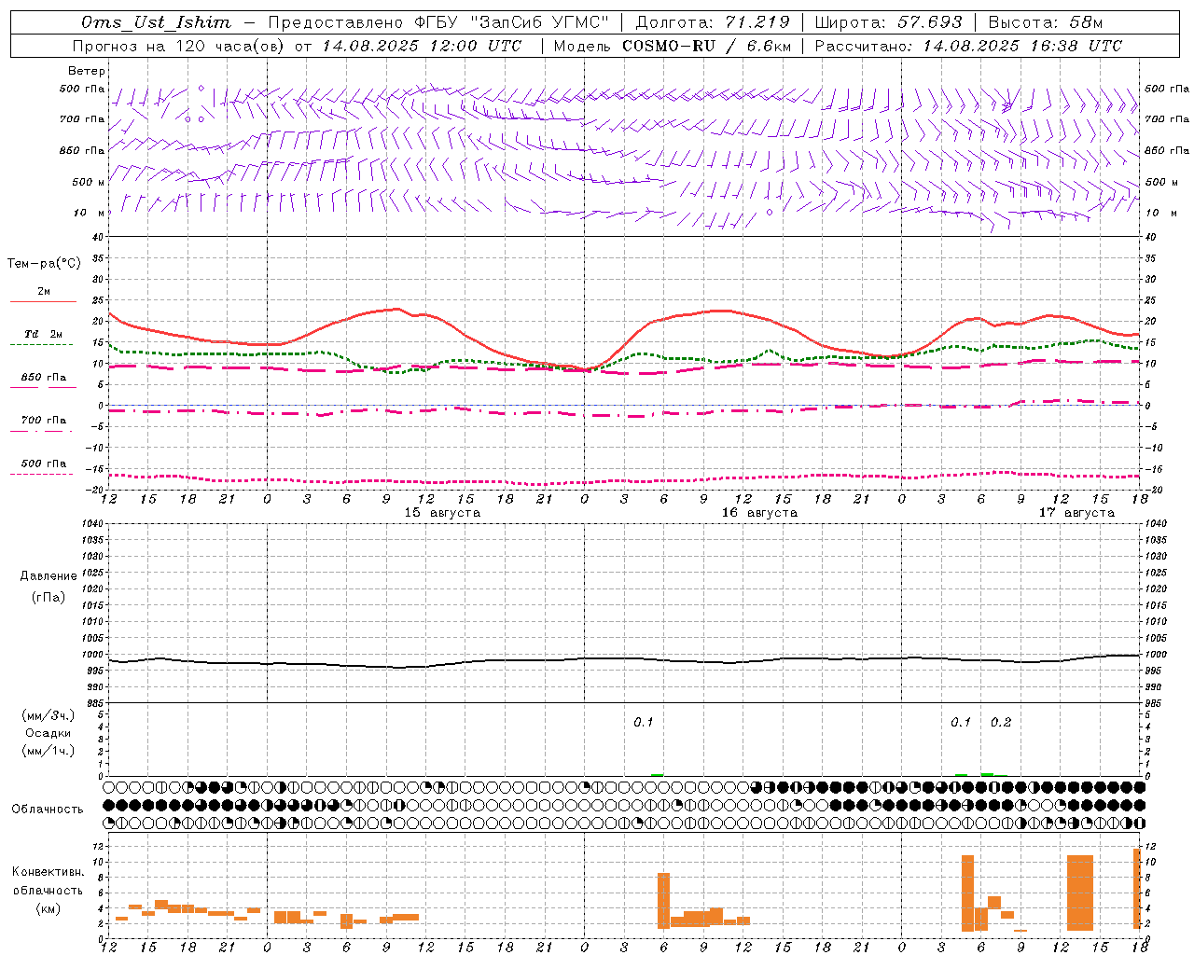Click the Рассчитано: 14.08.2025 16:38 UTC text
Image resolution: width=1194 pixels, height=955 pixels.
pyautogui.click(x=968, y=46)
